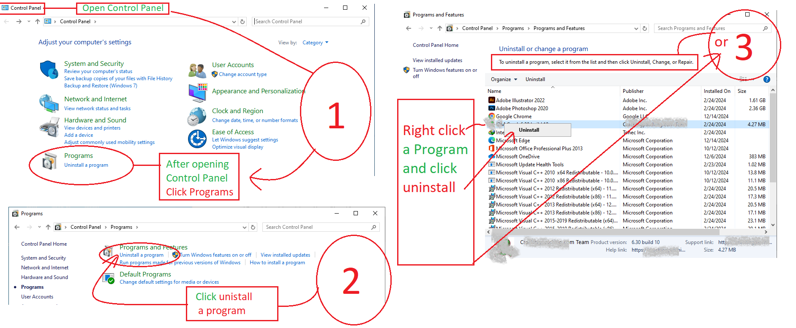Select the Microsoft Edge row
The width and height of the screenshot is (796, 328).
pos(627,141)
